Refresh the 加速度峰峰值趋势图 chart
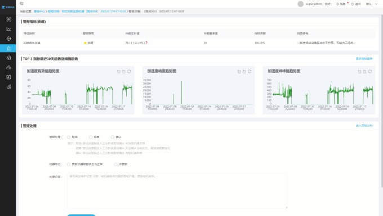This screenshot has height=216, width=383. [x=370, y=72]
